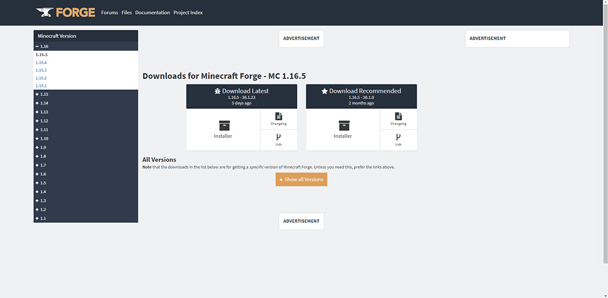Expand the 1.11 version group
This screenshot has width=608, height=298.
[x=86, y=130]
